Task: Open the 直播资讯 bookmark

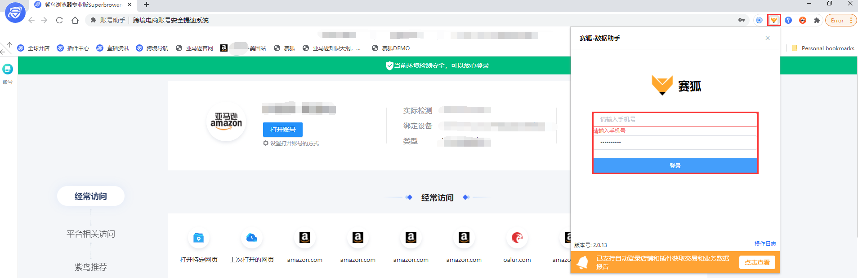Action: pos(112,48)
